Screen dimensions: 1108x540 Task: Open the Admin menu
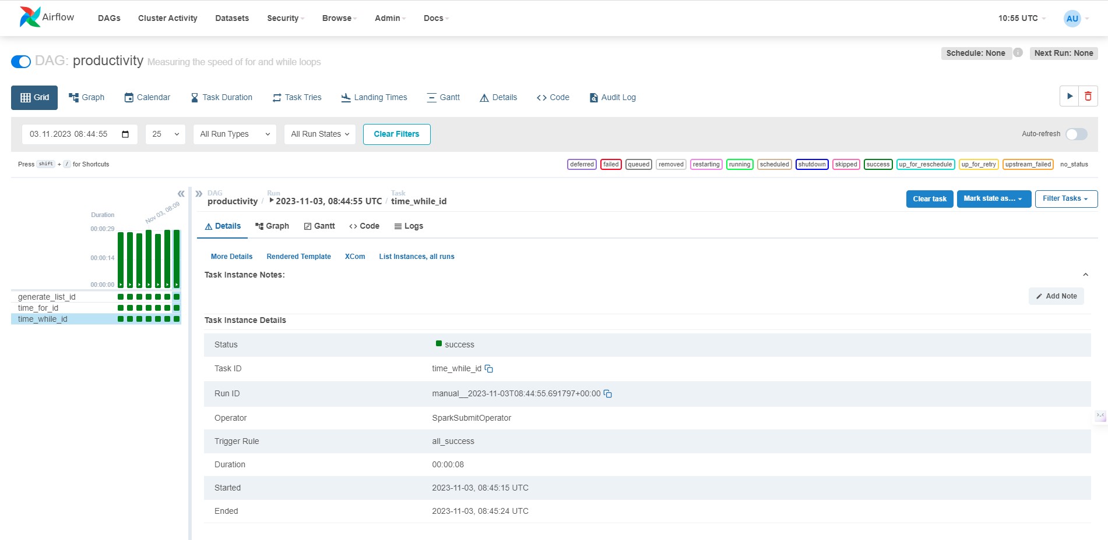pos(390,18)
